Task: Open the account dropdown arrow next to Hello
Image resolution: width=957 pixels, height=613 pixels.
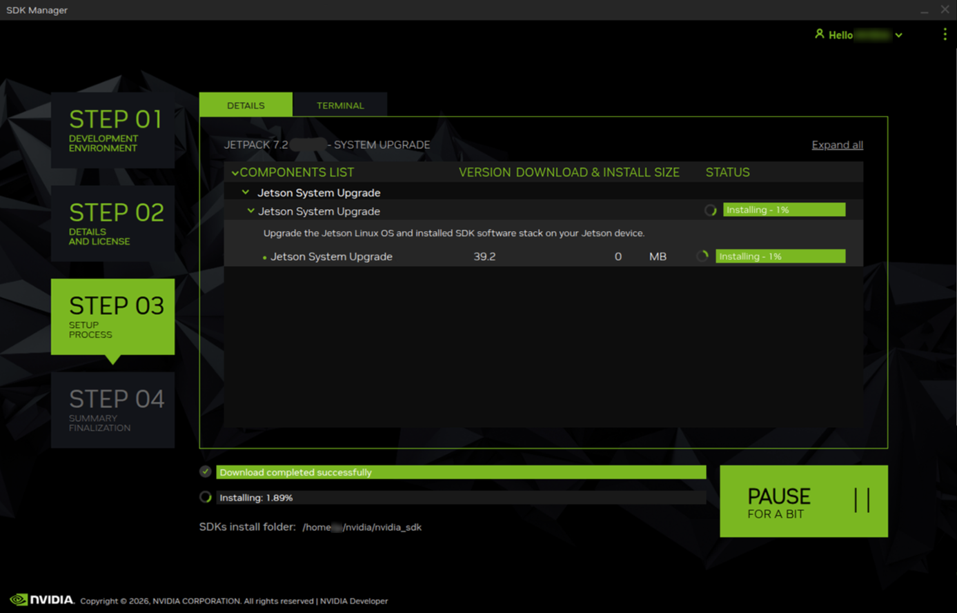Action: (898, 35)
